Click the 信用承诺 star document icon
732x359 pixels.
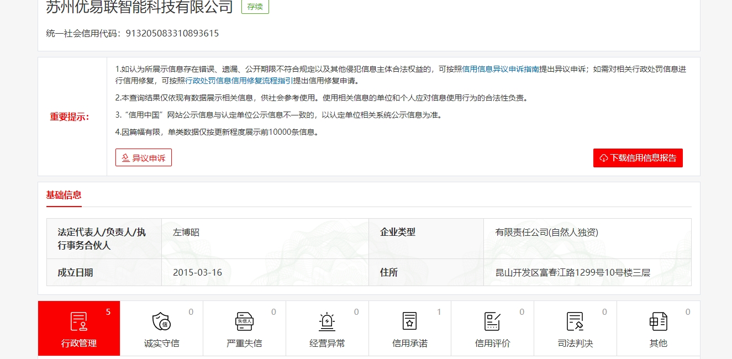pos(409,321)
